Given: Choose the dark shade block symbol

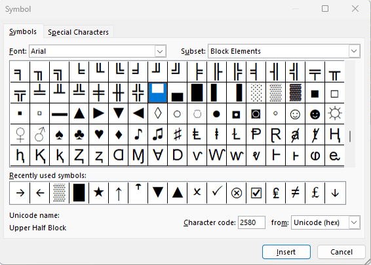Looking at the screenshot, I should 295,93.
